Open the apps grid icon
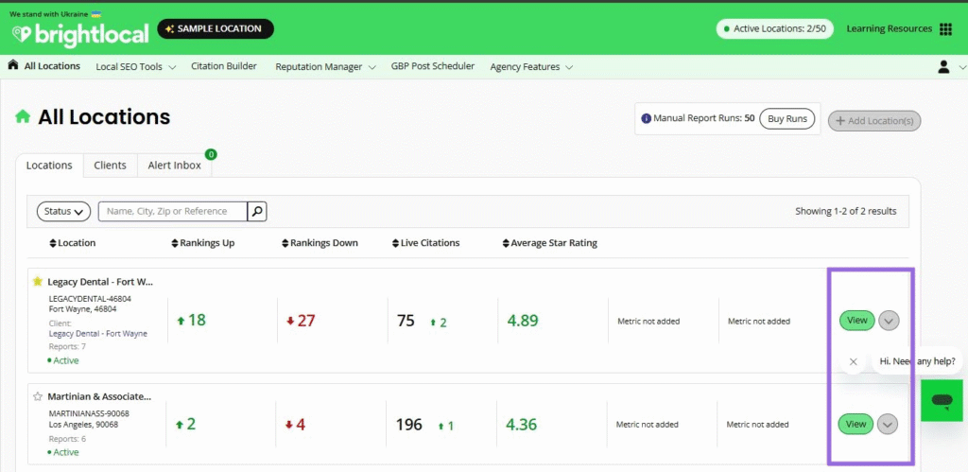968x472 pixels. point(945,29)
